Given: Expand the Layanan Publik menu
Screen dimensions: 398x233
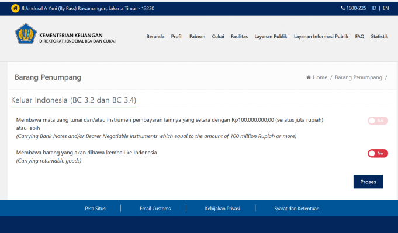Looking at the screenshot, I should pos(271,36).
